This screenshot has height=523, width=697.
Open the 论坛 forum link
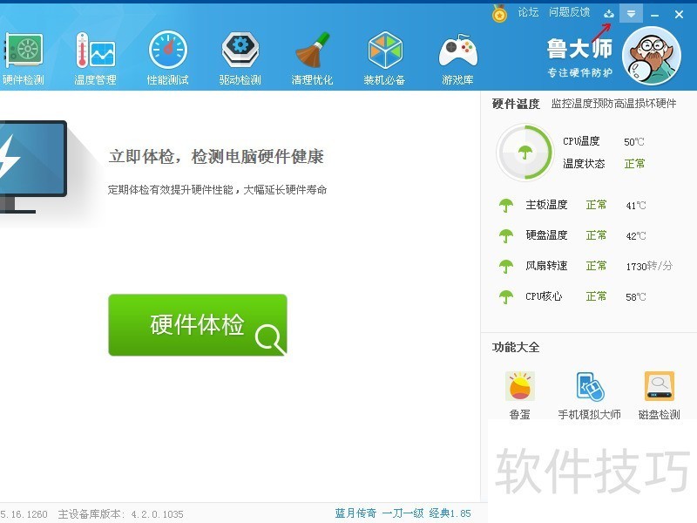(528, 12)
